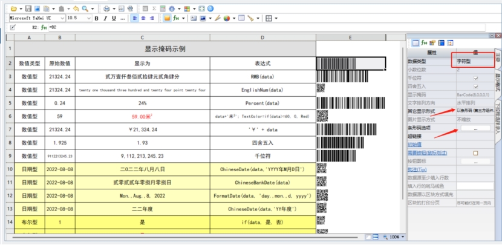Viewport: 502px width, 245px height.
Task: Click the 填入行的斑马线色 color field
Action: click(475, 186)
